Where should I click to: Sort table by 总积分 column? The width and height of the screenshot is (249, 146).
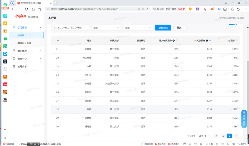point(237,41)
